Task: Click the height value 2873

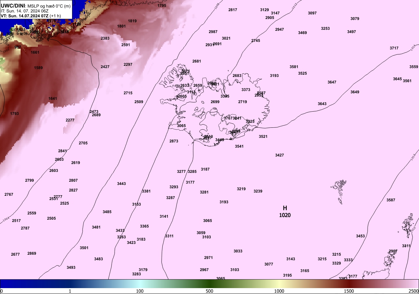Action: [x=174, y=141]
